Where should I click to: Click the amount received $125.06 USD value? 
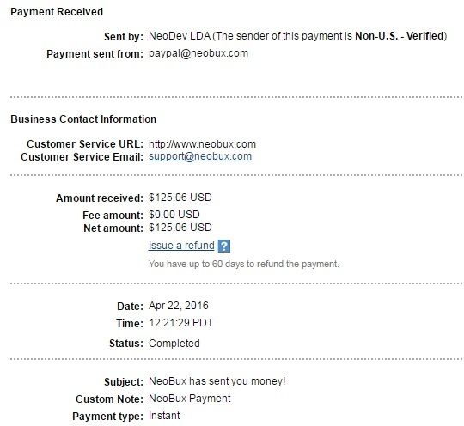click(180, 198)
